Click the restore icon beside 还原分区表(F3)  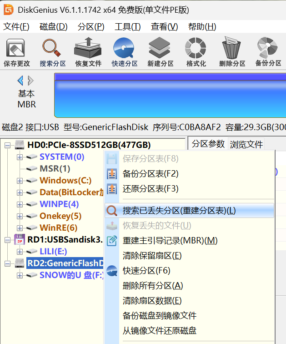click(x=112, y=189)
